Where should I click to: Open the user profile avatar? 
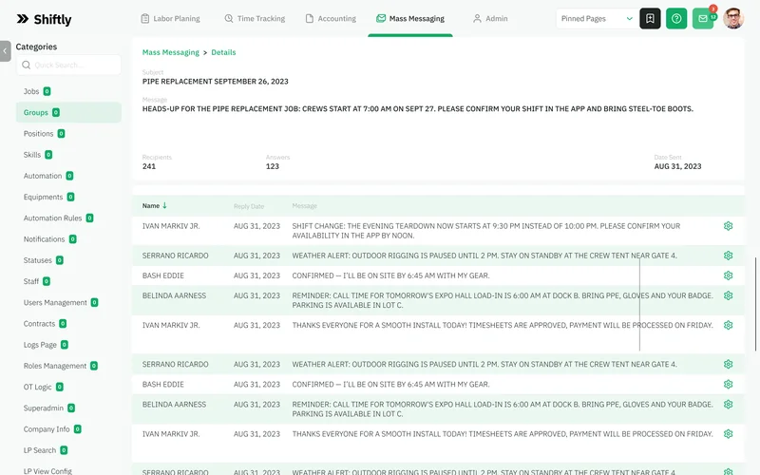[x=733, y=18]
